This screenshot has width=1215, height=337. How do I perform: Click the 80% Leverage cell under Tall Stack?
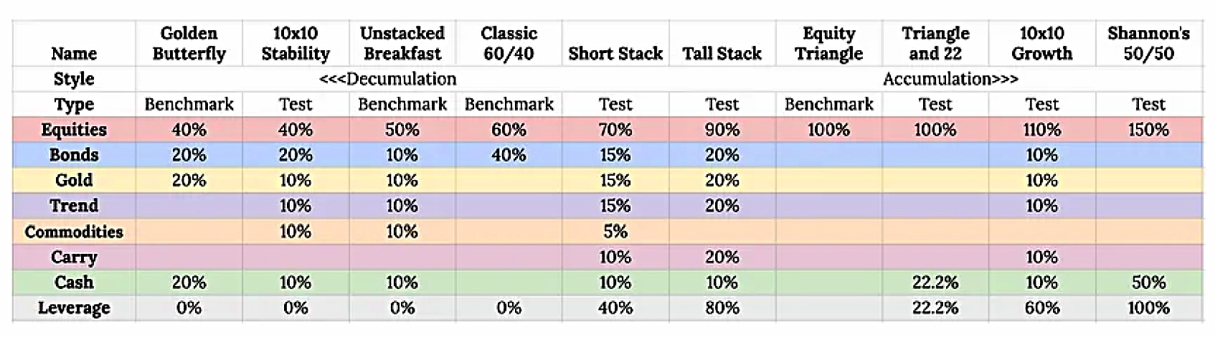[x=722, y=308]
